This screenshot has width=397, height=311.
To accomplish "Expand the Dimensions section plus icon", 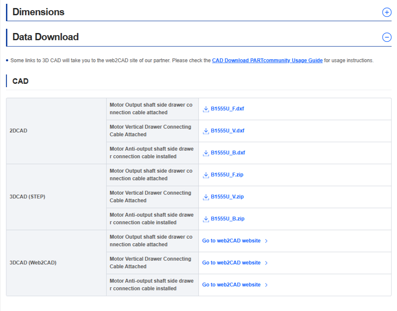I will click(x=386, y=12).
